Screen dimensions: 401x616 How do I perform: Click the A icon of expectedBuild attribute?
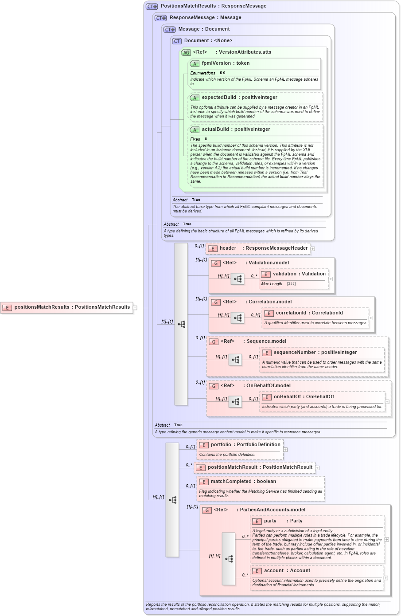pos(195,98)
